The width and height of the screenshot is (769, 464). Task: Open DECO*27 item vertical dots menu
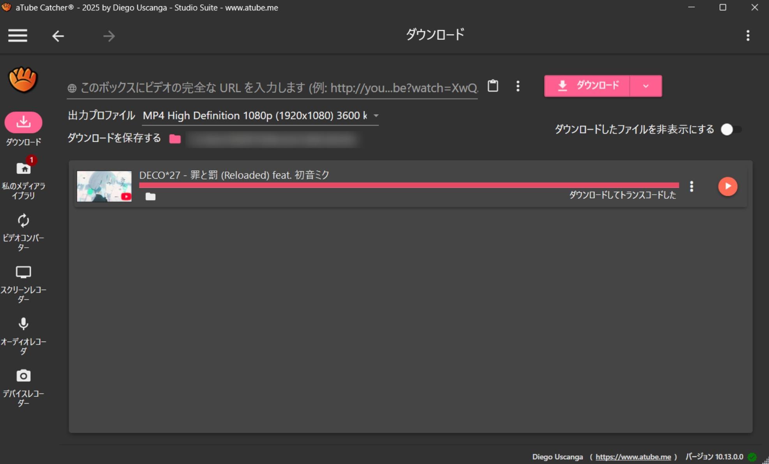pyautogui.click(x=691, y=186)
